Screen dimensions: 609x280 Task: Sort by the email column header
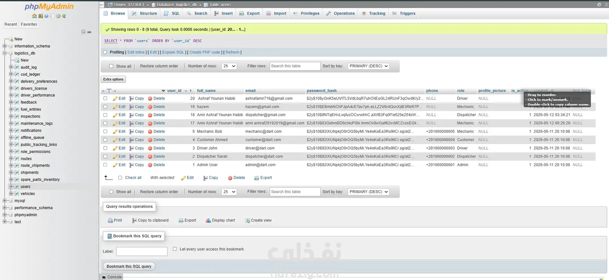pyautogui.click(x=250, y=91)
